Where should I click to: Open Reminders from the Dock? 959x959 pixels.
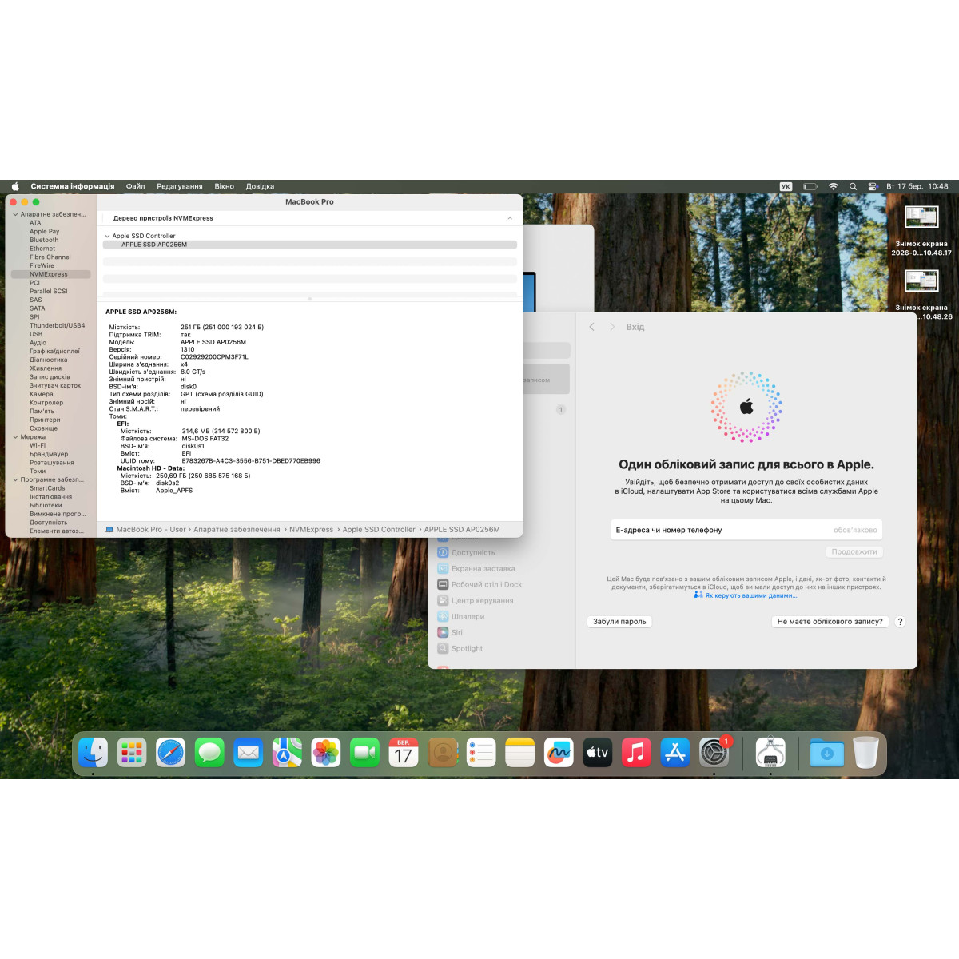(x=481, y=752)
